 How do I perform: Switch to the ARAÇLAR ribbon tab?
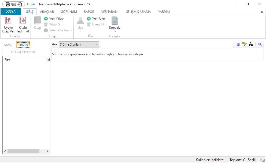[x=47, y=12]
